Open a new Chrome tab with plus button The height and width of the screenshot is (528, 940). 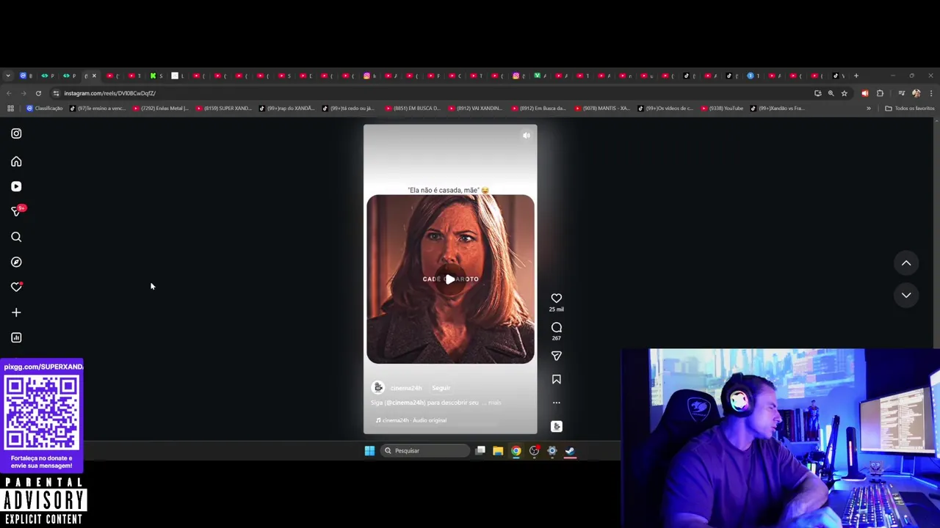pyautogui.click(x=856, y=76)
